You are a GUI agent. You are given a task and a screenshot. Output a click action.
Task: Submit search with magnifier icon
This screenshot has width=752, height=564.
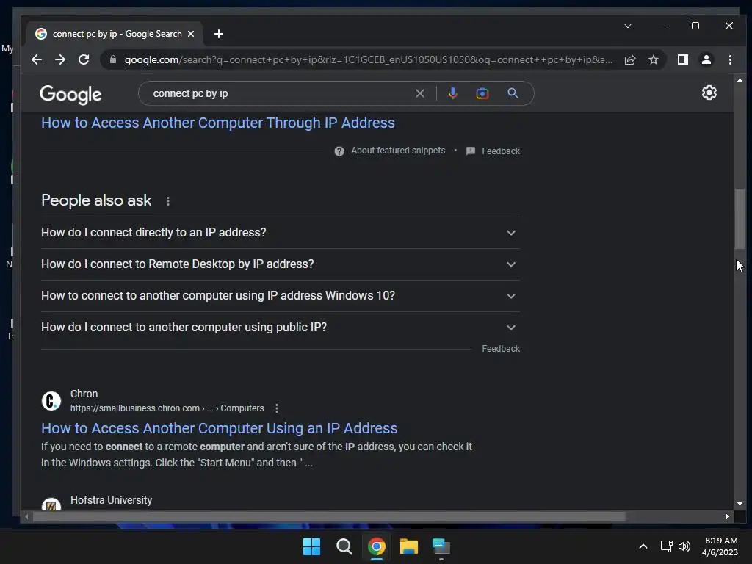(x=513, y=93)
